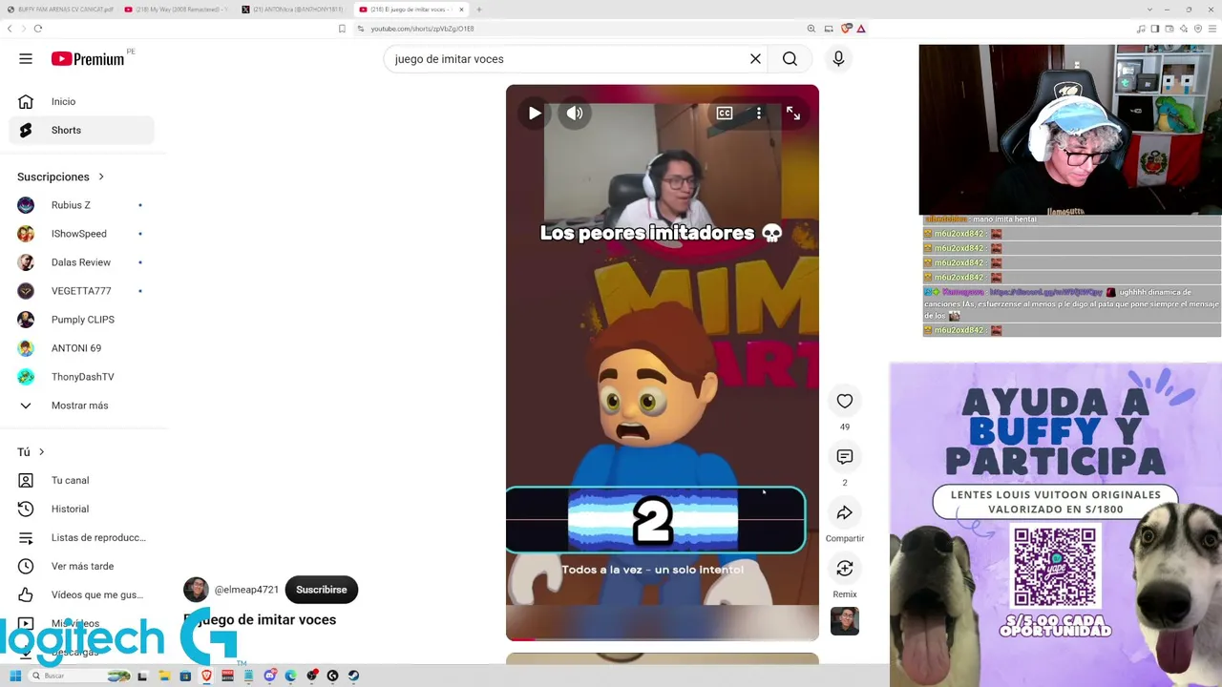
Task: Open a new browser tab
Action: click(479, 10)
